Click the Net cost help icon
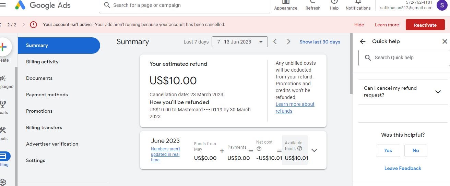Screen dimensions: 450x186 click(x=259, y=149)
